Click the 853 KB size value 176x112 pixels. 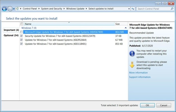point(119,44)
